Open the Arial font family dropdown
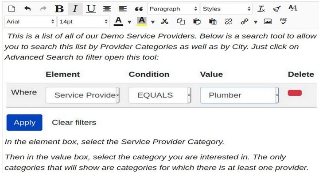 [30, 22]
